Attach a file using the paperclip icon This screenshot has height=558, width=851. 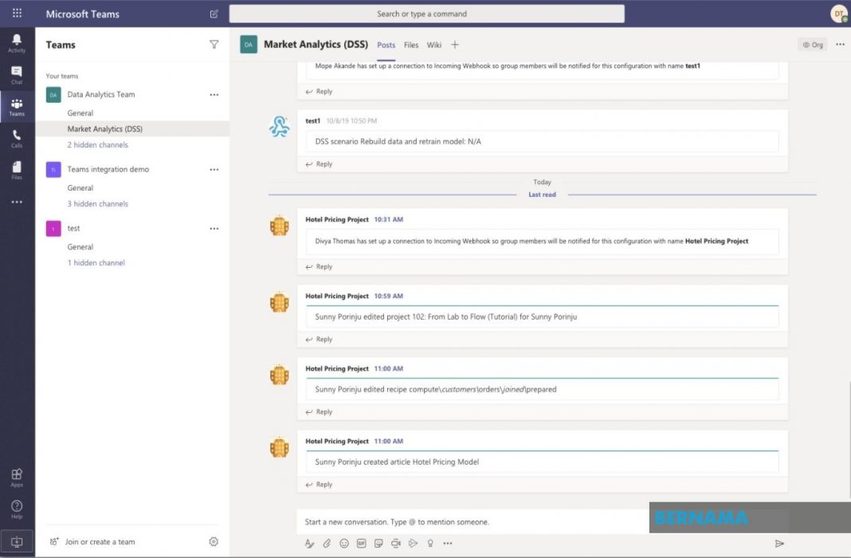tap(327, 544)
